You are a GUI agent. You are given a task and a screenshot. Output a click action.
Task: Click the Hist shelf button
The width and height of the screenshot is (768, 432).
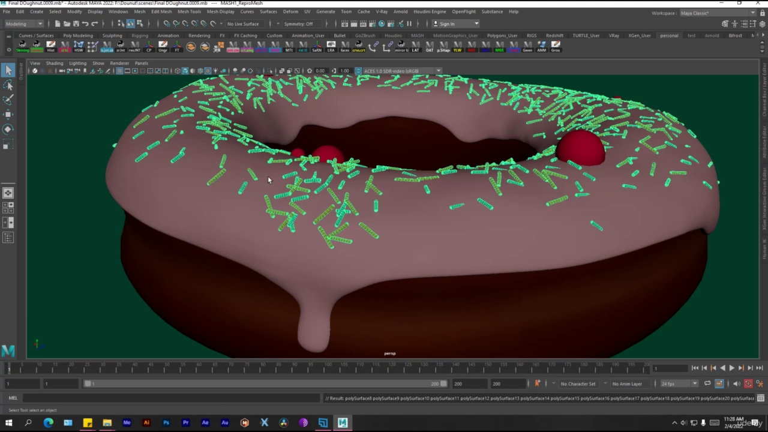[50, 46]
